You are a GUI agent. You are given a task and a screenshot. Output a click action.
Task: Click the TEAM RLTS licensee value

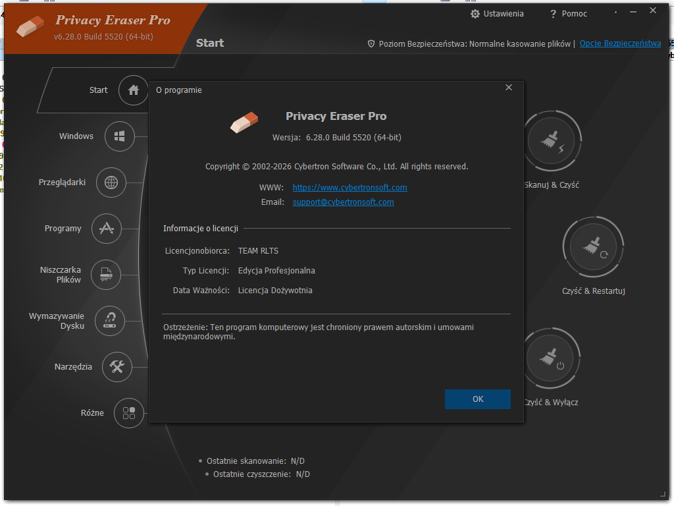tap(258, 251)
